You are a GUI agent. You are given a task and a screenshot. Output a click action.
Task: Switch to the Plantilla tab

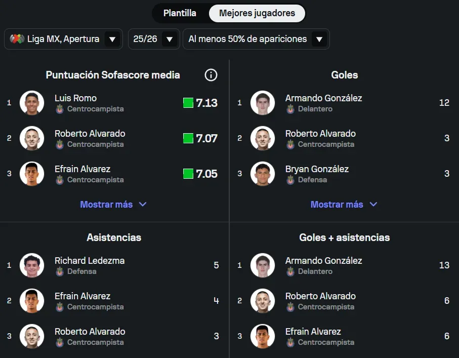pyautogui.click(x=180, y=13)
